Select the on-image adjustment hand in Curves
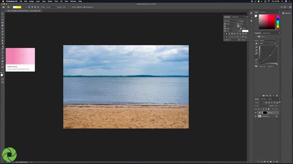Screen dimensions: 293x164 tap(256, 44)
